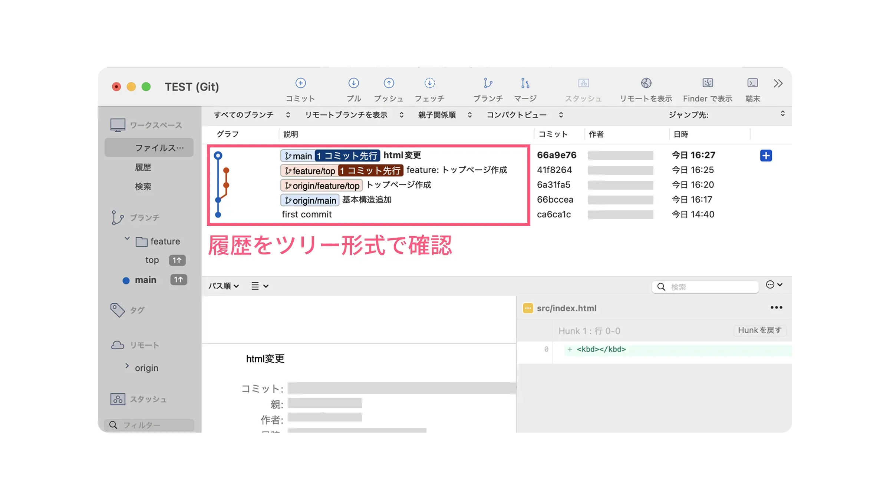Screen dimensions: 890x500
Task: Click the 1↑ badge next to main
Action: pos(178,280)
